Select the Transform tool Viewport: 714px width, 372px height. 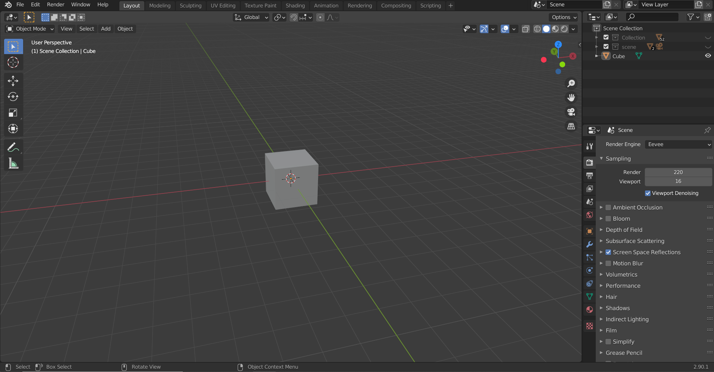[13, 129]
